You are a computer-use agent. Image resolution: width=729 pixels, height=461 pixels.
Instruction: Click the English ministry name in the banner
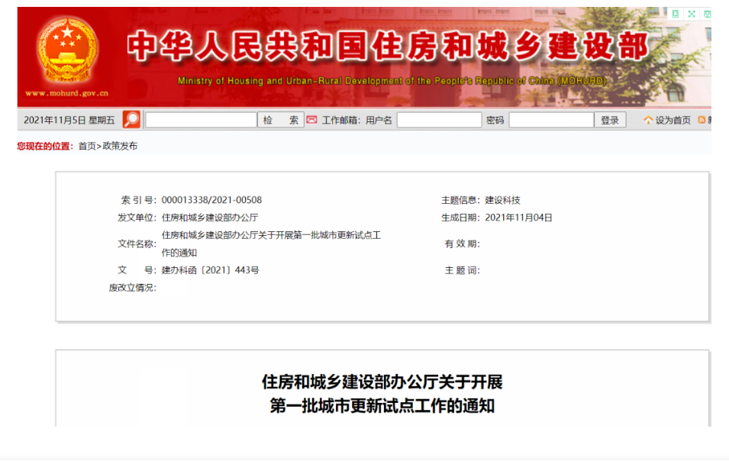(392, 81)
